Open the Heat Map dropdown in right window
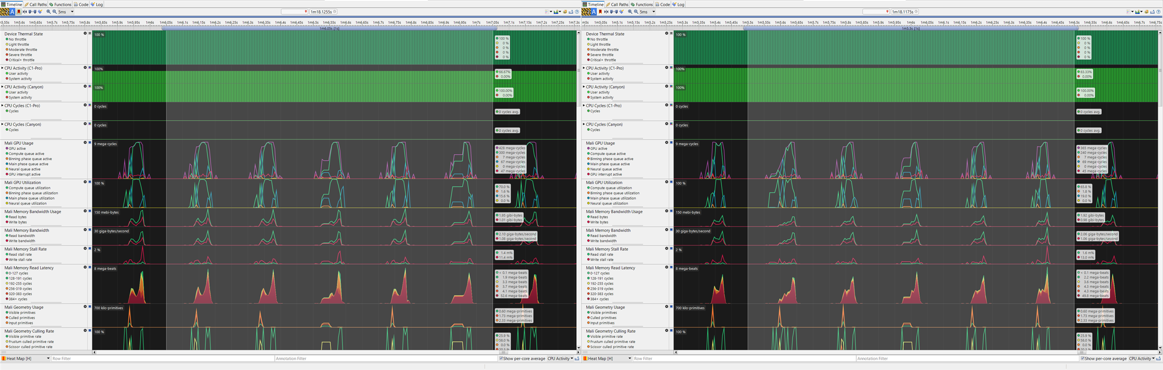This screenshot has width=1163, height=370. [607, 359]
